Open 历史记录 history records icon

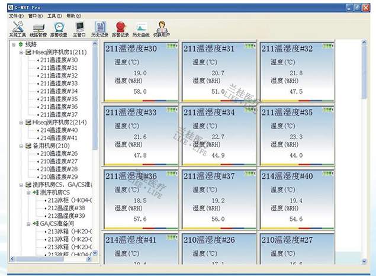tap(99, 28)
